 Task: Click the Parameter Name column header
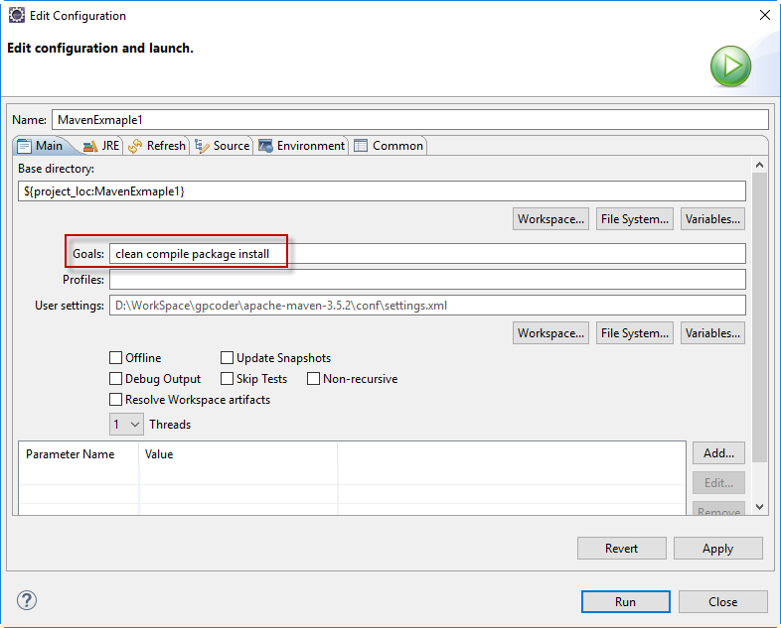click(78, 454)
